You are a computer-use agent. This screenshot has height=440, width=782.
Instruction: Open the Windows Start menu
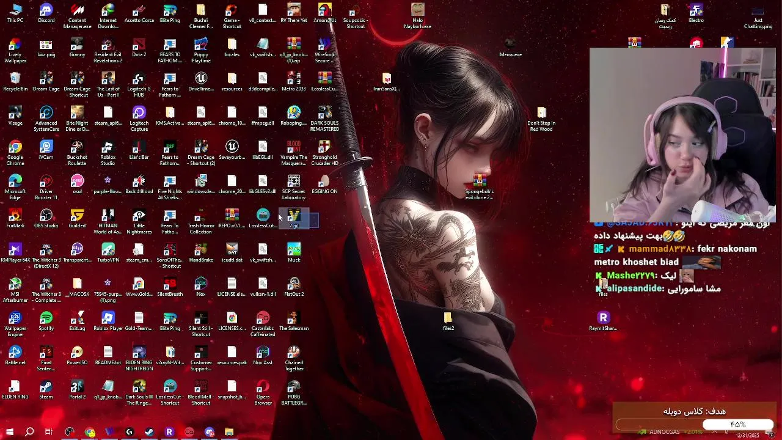[x=9, y=432]
